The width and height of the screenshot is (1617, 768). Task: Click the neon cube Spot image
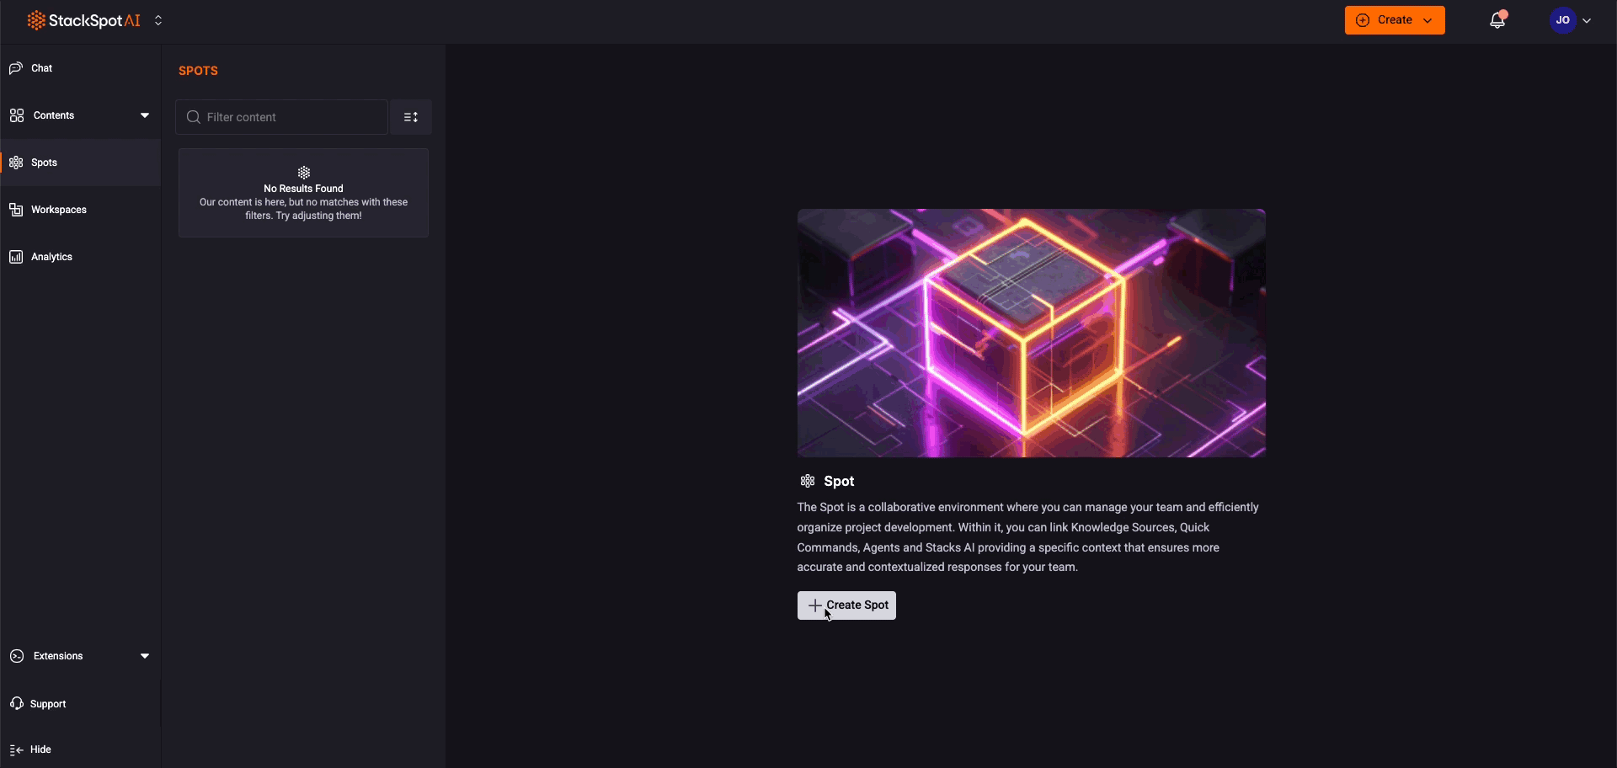1031,333
